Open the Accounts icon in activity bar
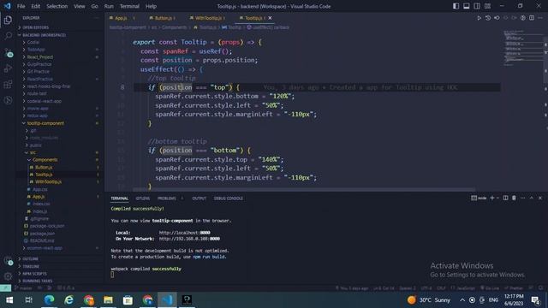This screenshot has height=308, width=548. (x=8, y=261)
